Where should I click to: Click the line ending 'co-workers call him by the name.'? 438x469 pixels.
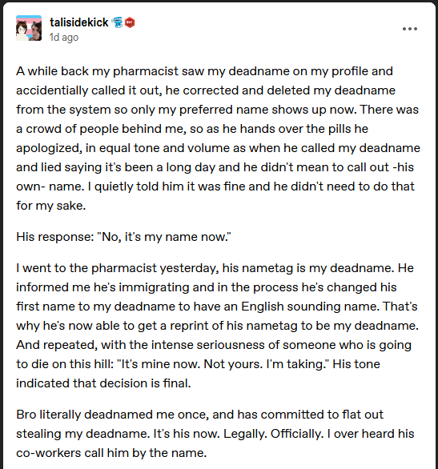click(111, 453)
